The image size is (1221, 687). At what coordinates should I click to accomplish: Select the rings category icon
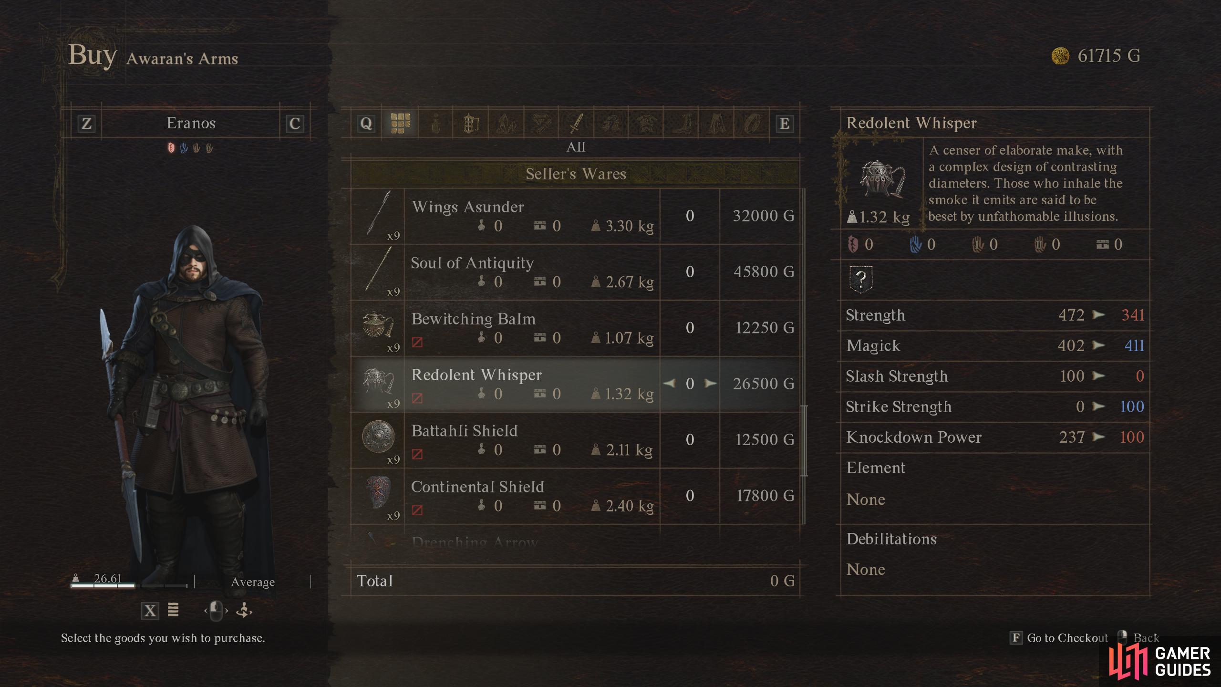coord(751,124)
